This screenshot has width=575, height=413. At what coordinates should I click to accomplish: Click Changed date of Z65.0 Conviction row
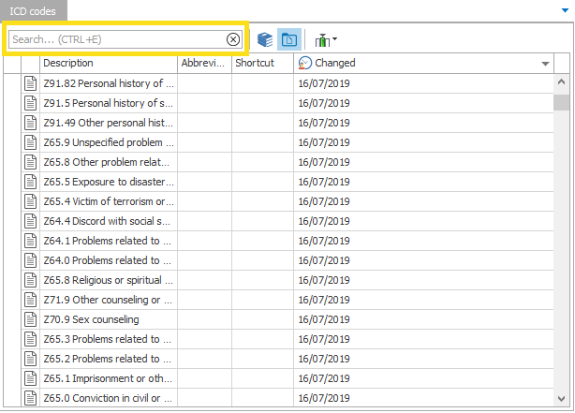point(324,398)
